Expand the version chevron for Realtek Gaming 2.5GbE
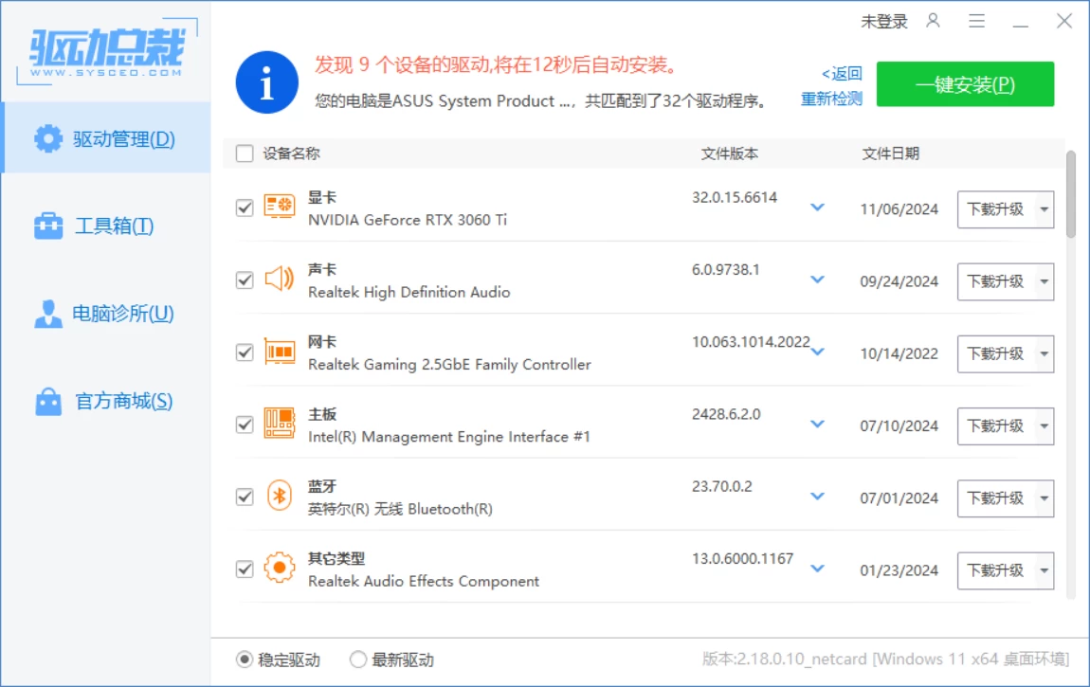 (817, 353)
